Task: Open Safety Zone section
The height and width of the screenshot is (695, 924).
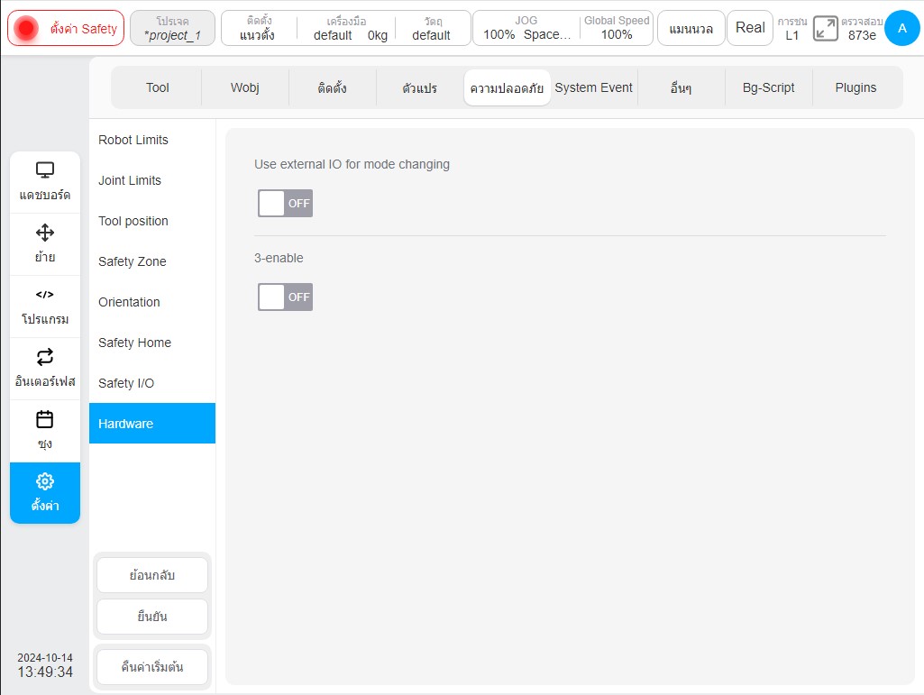Action: (x=152, y=261)
